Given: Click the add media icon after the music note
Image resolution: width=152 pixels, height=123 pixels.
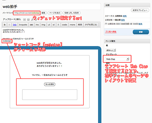Looking at the screenshot, I should pos(36,20).
